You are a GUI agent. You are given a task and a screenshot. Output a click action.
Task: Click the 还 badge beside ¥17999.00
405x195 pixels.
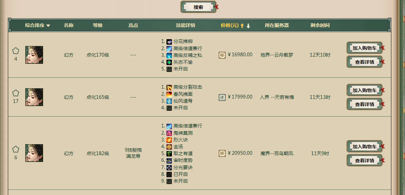click(222, 97)
